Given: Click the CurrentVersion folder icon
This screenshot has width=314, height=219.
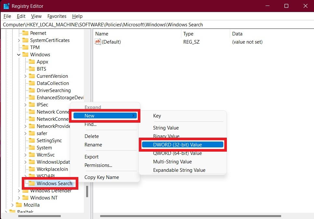Looking at the screenshot, I should point(32,76).
